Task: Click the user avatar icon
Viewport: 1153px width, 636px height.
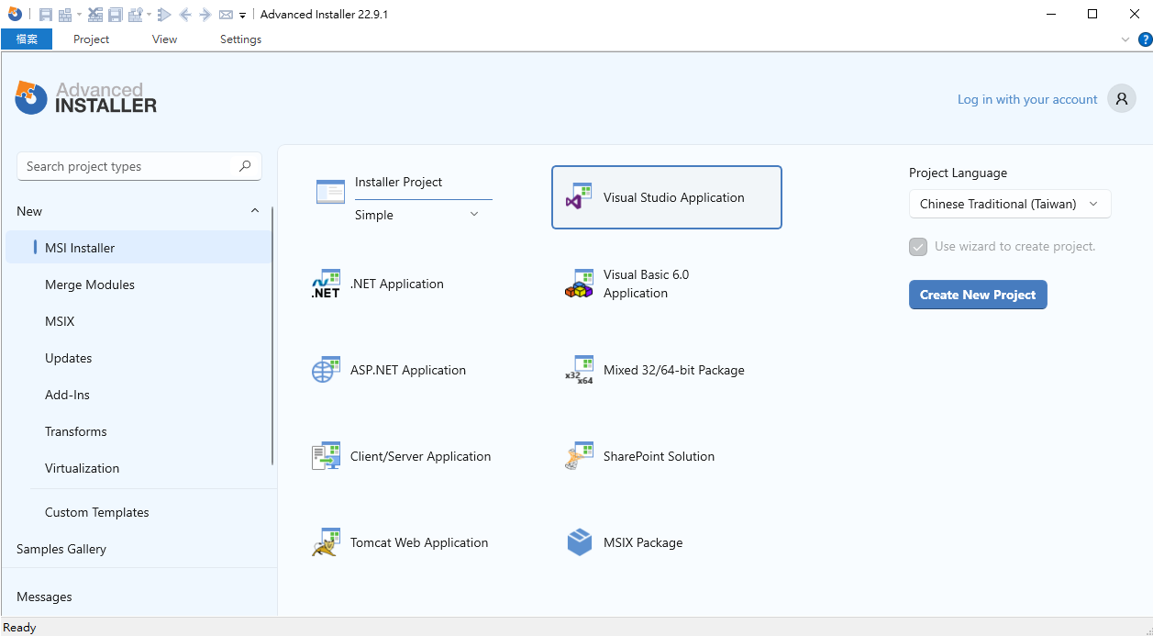Action: 1122,99
